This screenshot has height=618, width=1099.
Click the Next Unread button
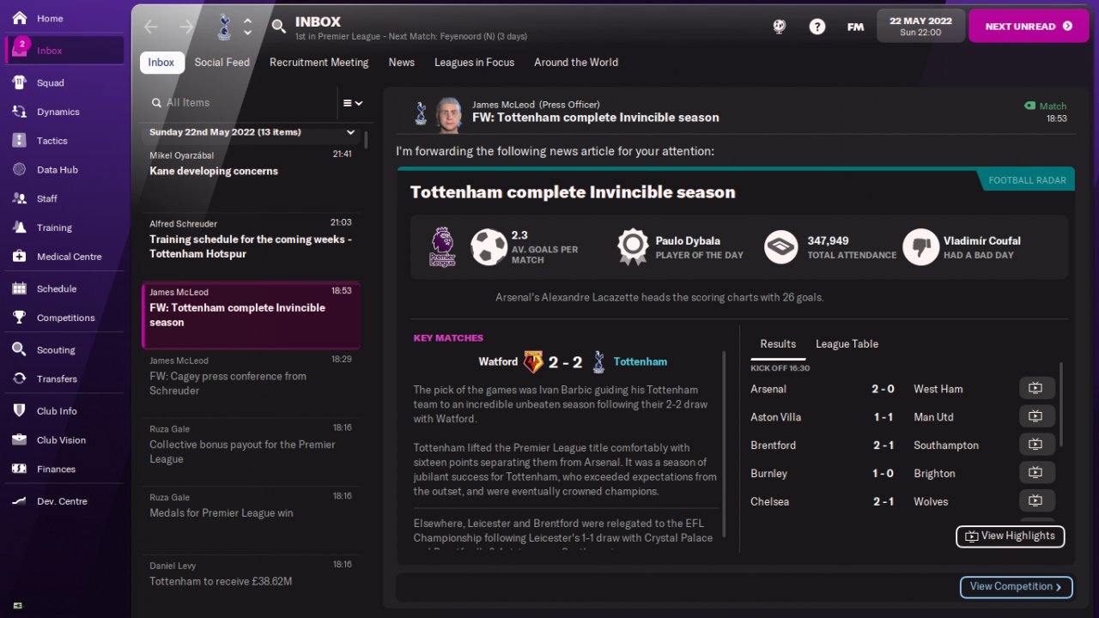click(1029, 27)
